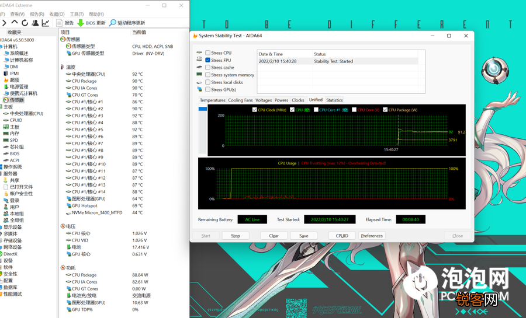Viewport: 526px width, 318px height.
Task: Open the 工具(T) menu
Action: tap(77, 14)
